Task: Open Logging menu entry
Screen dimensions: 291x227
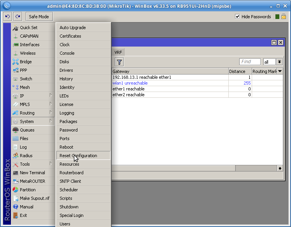Action: [x=83, y=113]
